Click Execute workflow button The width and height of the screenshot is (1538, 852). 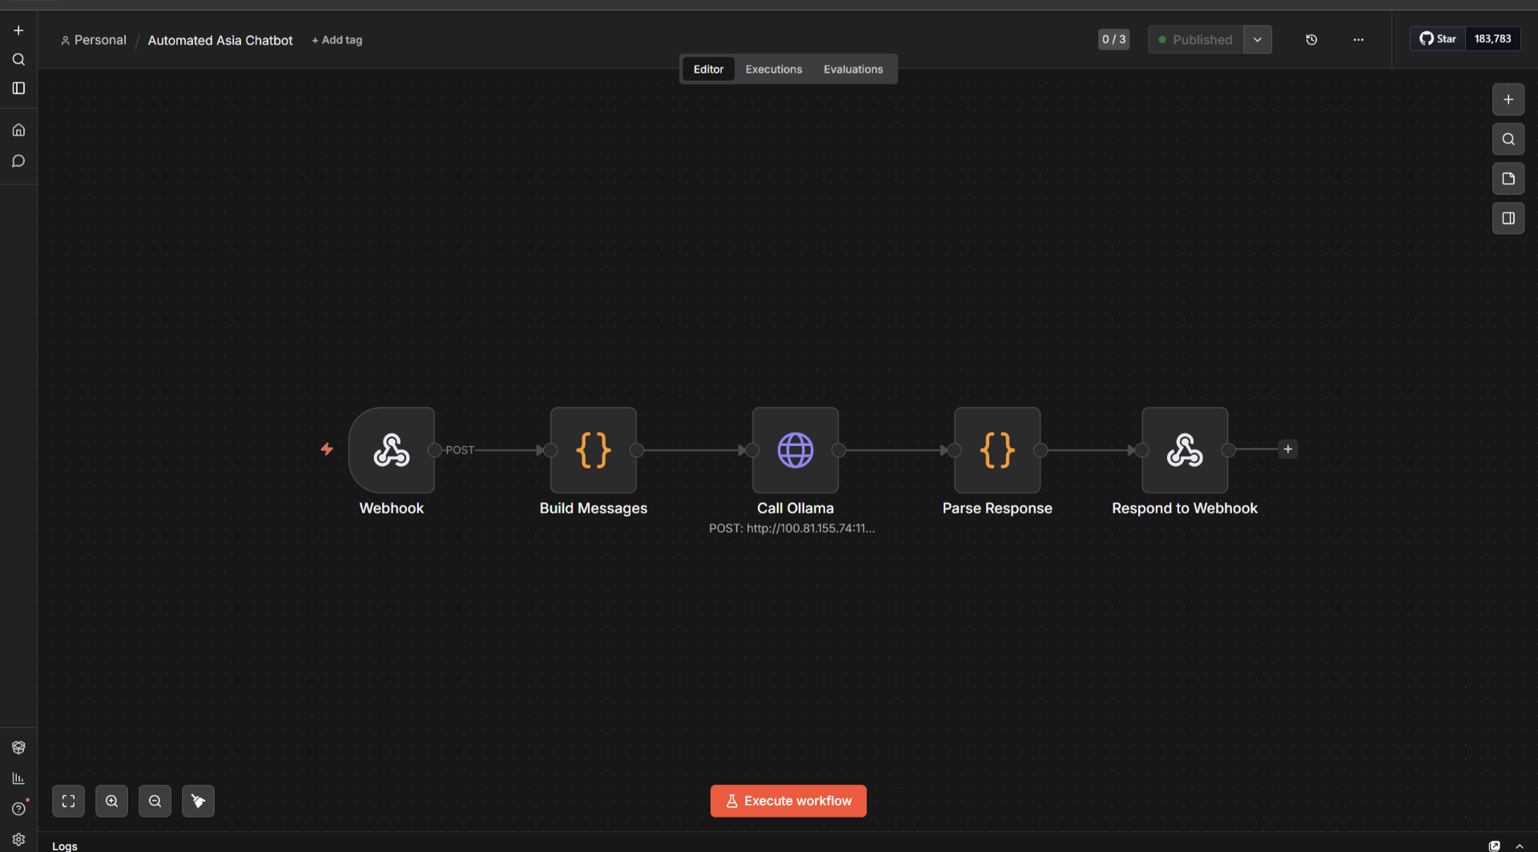click(x=788, y=801)
